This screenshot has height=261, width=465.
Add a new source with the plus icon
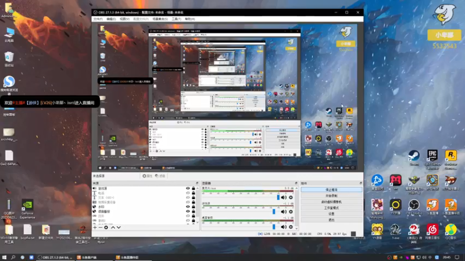coord(95,227)
